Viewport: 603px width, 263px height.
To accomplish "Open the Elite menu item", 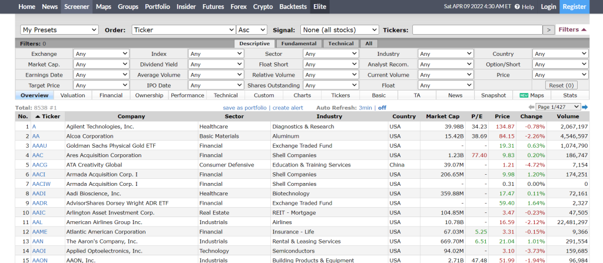I will pos(320,6).
